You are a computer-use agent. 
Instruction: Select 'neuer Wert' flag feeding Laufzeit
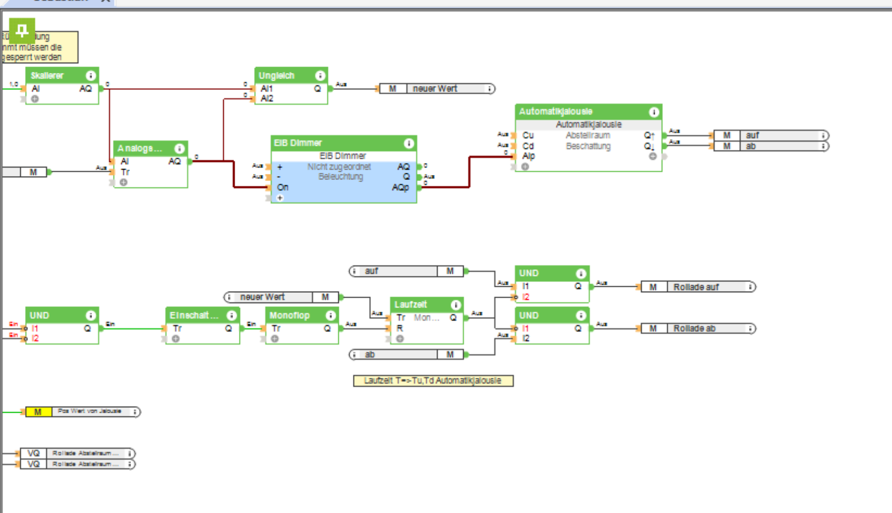point(281,297)
